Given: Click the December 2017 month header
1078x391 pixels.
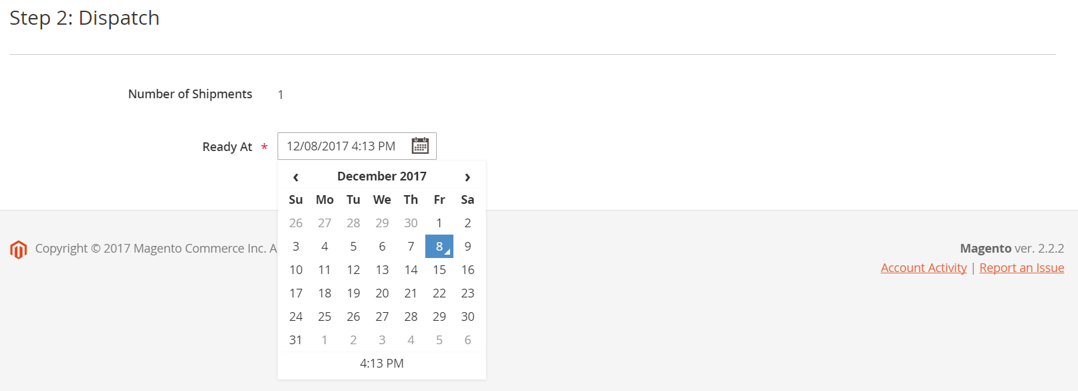Looking at the screenshot, I should (x=382, y=176).
